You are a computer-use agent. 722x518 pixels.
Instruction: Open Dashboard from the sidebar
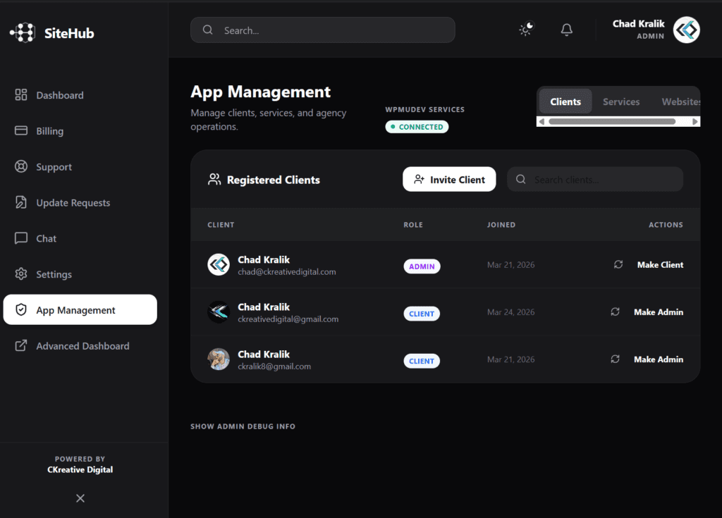(x=60, y=95)
